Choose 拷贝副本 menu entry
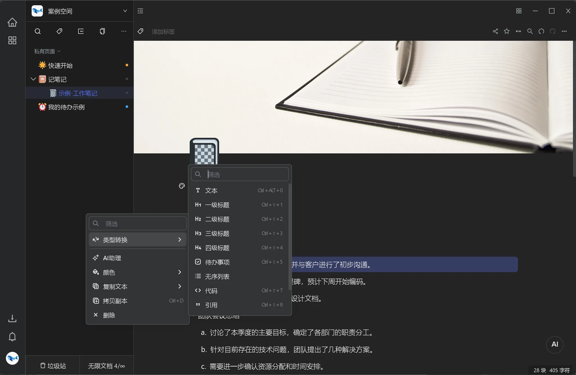 138,301
